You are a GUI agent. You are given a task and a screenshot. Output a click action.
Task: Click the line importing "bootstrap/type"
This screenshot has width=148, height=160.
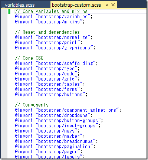(47, 69)
